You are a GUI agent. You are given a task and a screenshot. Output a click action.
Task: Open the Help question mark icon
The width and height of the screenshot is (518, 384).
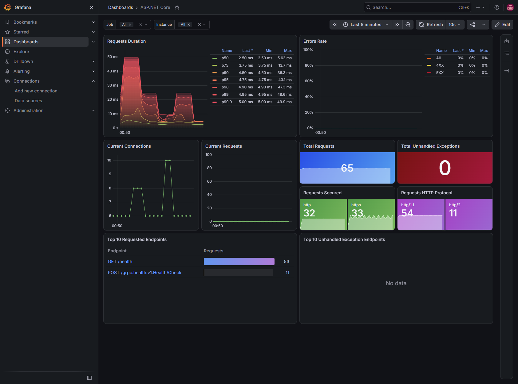(497, 7)
